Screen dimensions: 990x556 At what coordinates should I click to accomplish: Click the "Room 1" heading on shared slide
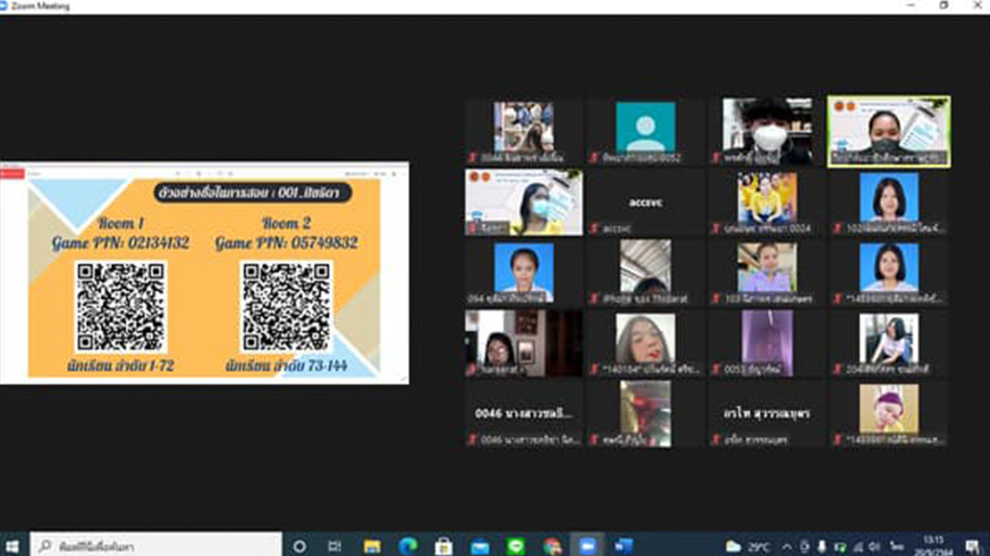pyautogui.click(x=121, y=223)
